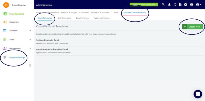
Task: Select the Customers admin tab
Action: [84, 13]
